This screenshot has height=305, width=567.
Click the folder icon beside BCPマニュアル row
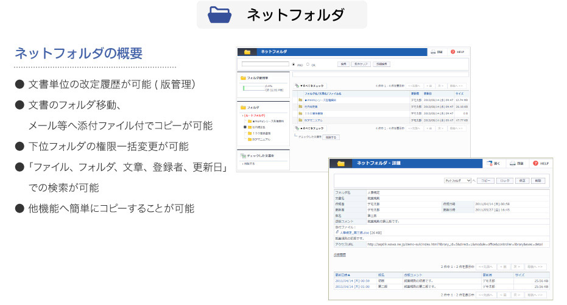tap(301, 120)
